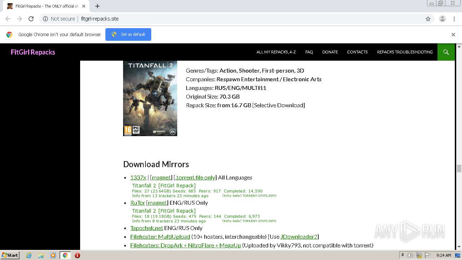462x260 pixels.
Task: Click the magnet link next to 1337x
Action: pyautogui.click(x=161, y=177)
